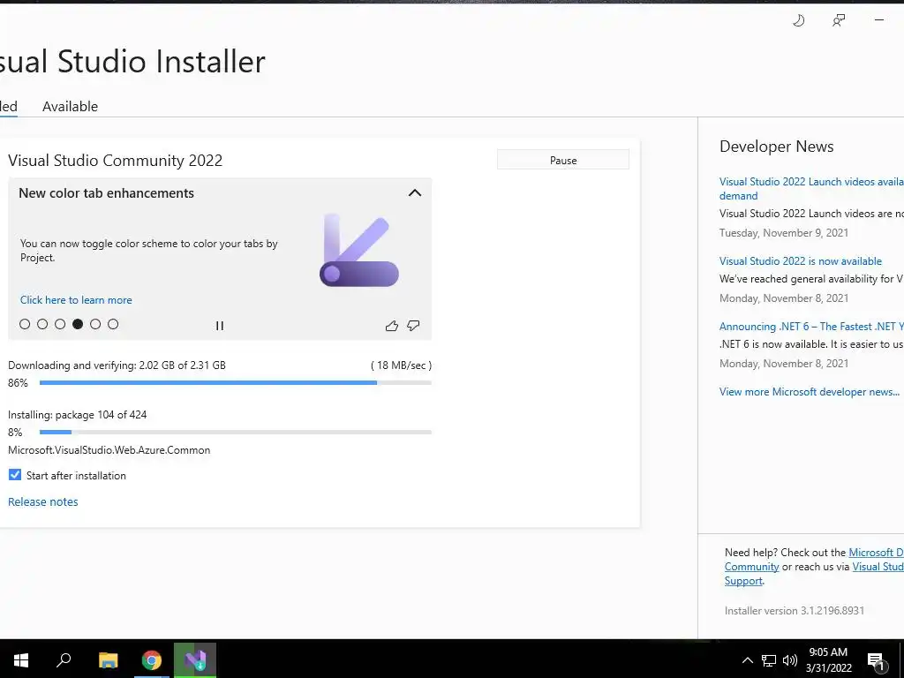Viewport: 904px width, 678px height.
Task: Open taskbar search magnifier
Action: (x=64, y=660)
